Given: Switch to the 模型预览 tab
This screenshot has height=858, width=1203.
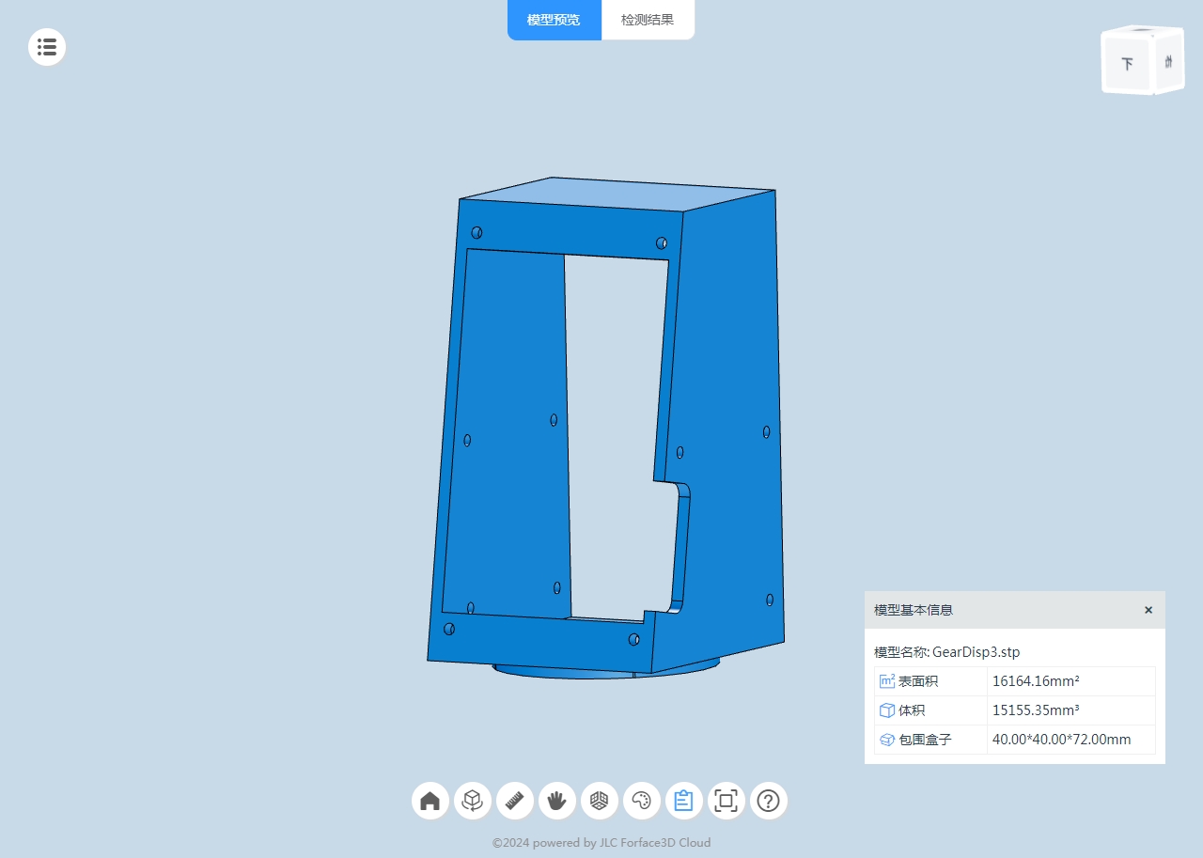Looking at the screenshot, I should click(x=554, y=20).
